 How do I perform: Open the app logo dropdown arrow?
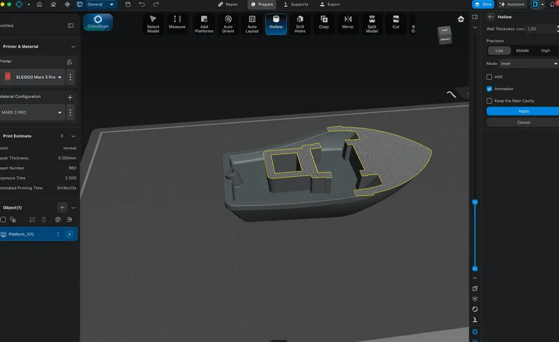point(29,4)
